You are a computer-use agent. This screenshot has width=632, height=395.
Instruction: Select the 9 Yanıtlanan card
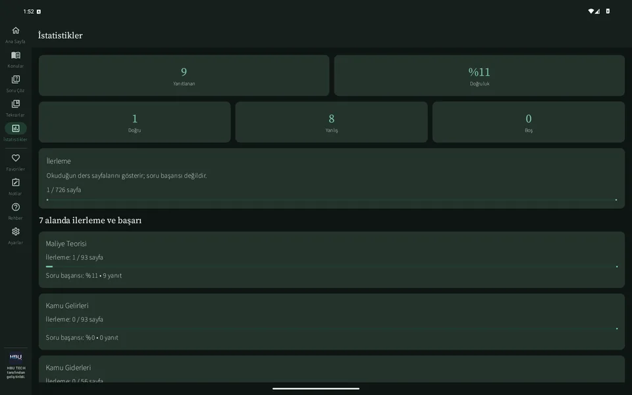[184, 75]
